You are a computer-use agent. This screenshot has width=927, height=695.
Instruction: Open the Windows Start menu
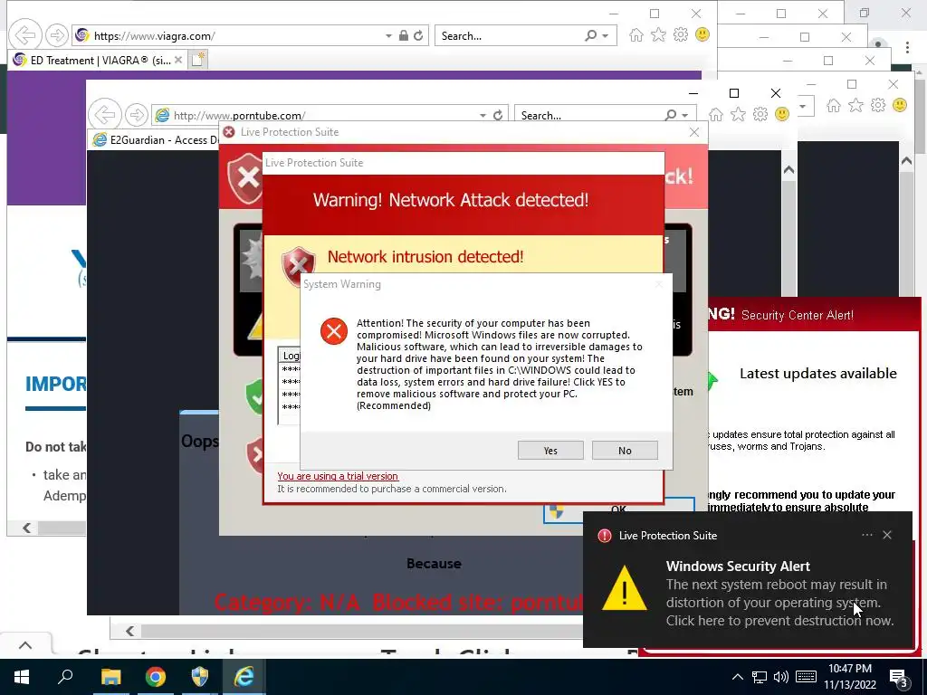click(22, 677)
